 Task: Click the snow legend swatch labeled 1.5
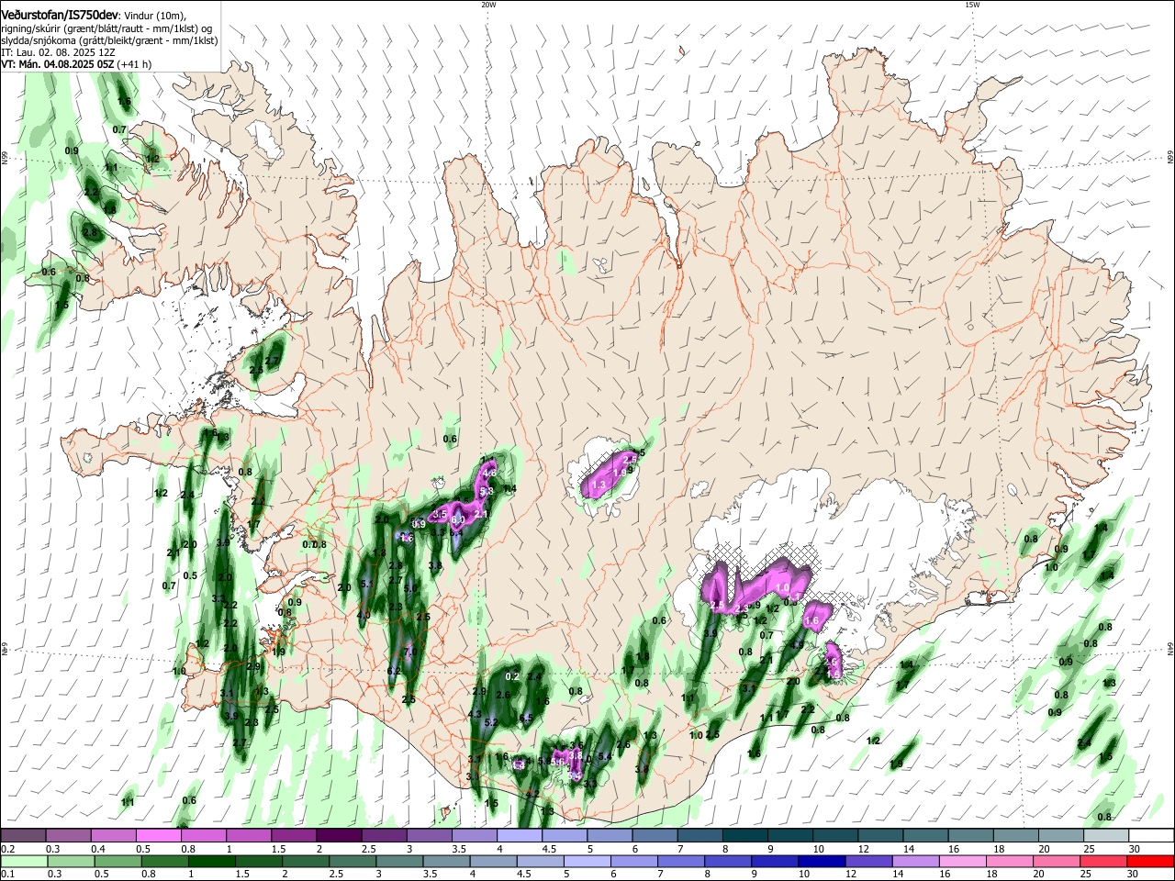(x=294, y=835)
